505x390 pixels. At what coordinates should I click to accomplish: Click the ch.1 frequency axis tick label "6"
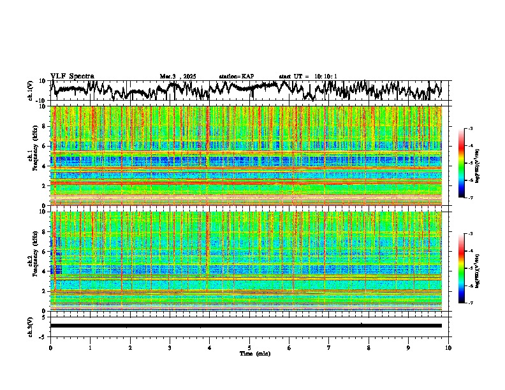(x=45, y=146)
